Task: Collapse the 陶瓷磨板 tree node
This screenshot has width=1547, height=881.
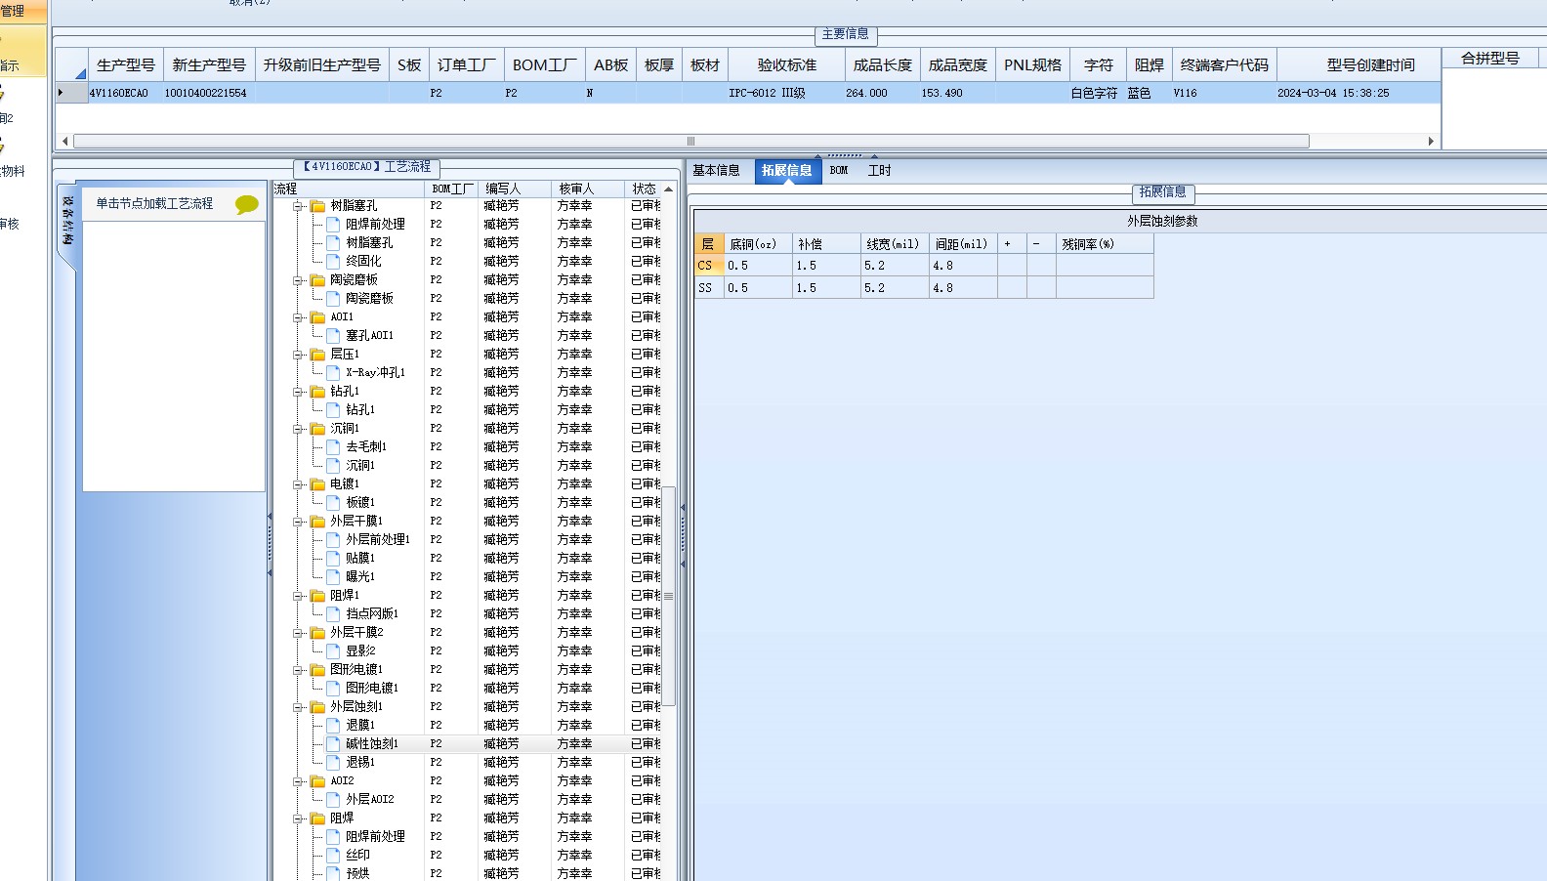Action: 298,280
